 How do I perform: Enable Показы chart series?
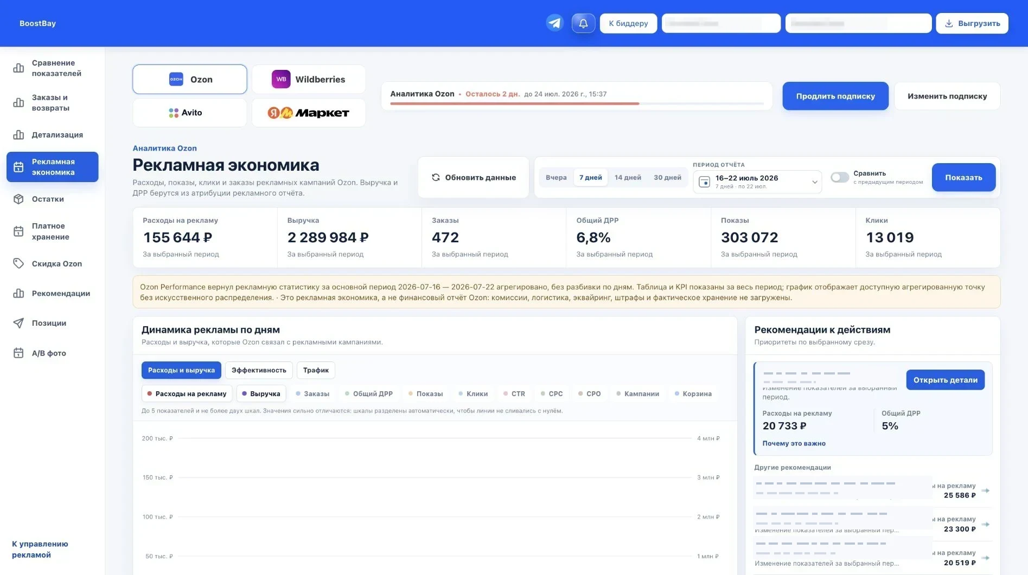pos(426,393)
